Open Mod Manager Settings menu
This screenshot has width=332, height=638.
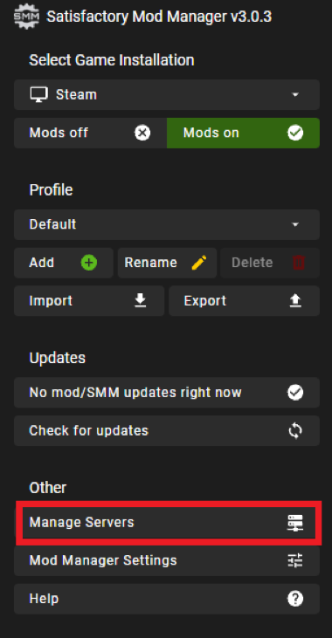click(167, 560)
